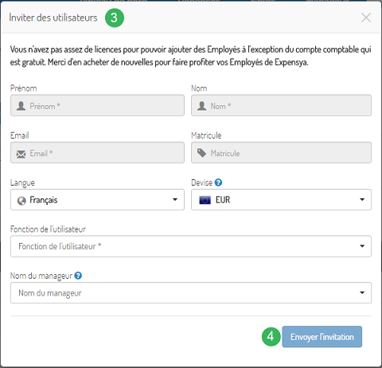Expand the Langue dropdown arrow
Screen dimensions: 382x368
click(x=175, y=200)
